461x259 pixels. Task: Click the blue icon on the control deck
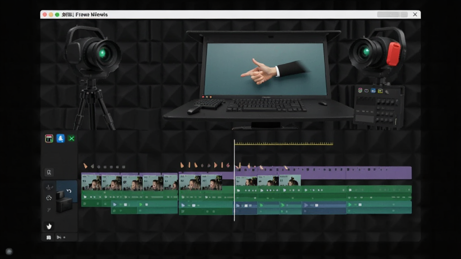click(373, 91)
